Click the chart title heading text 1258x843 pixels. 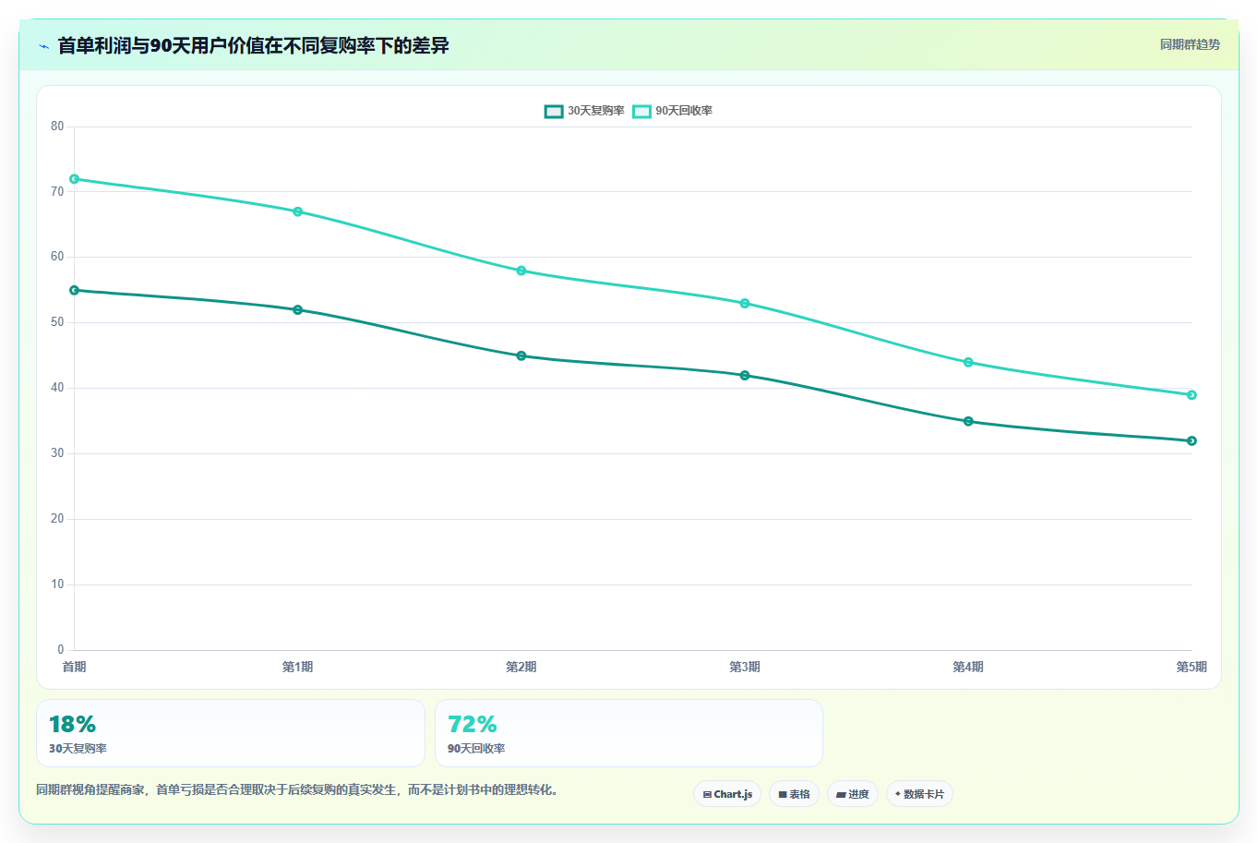point(253,45)
